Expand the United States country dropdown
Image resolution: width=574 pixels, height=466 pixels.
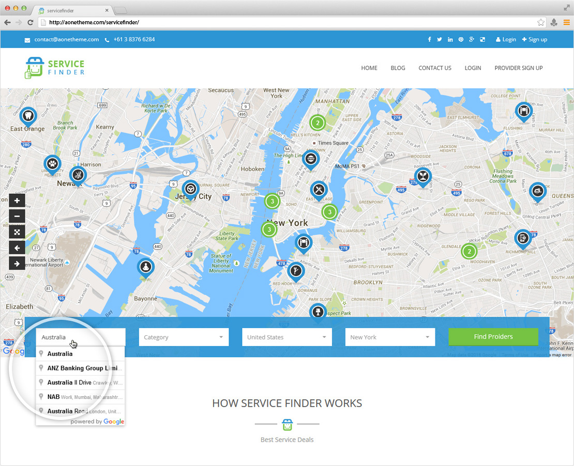(287, 337)
